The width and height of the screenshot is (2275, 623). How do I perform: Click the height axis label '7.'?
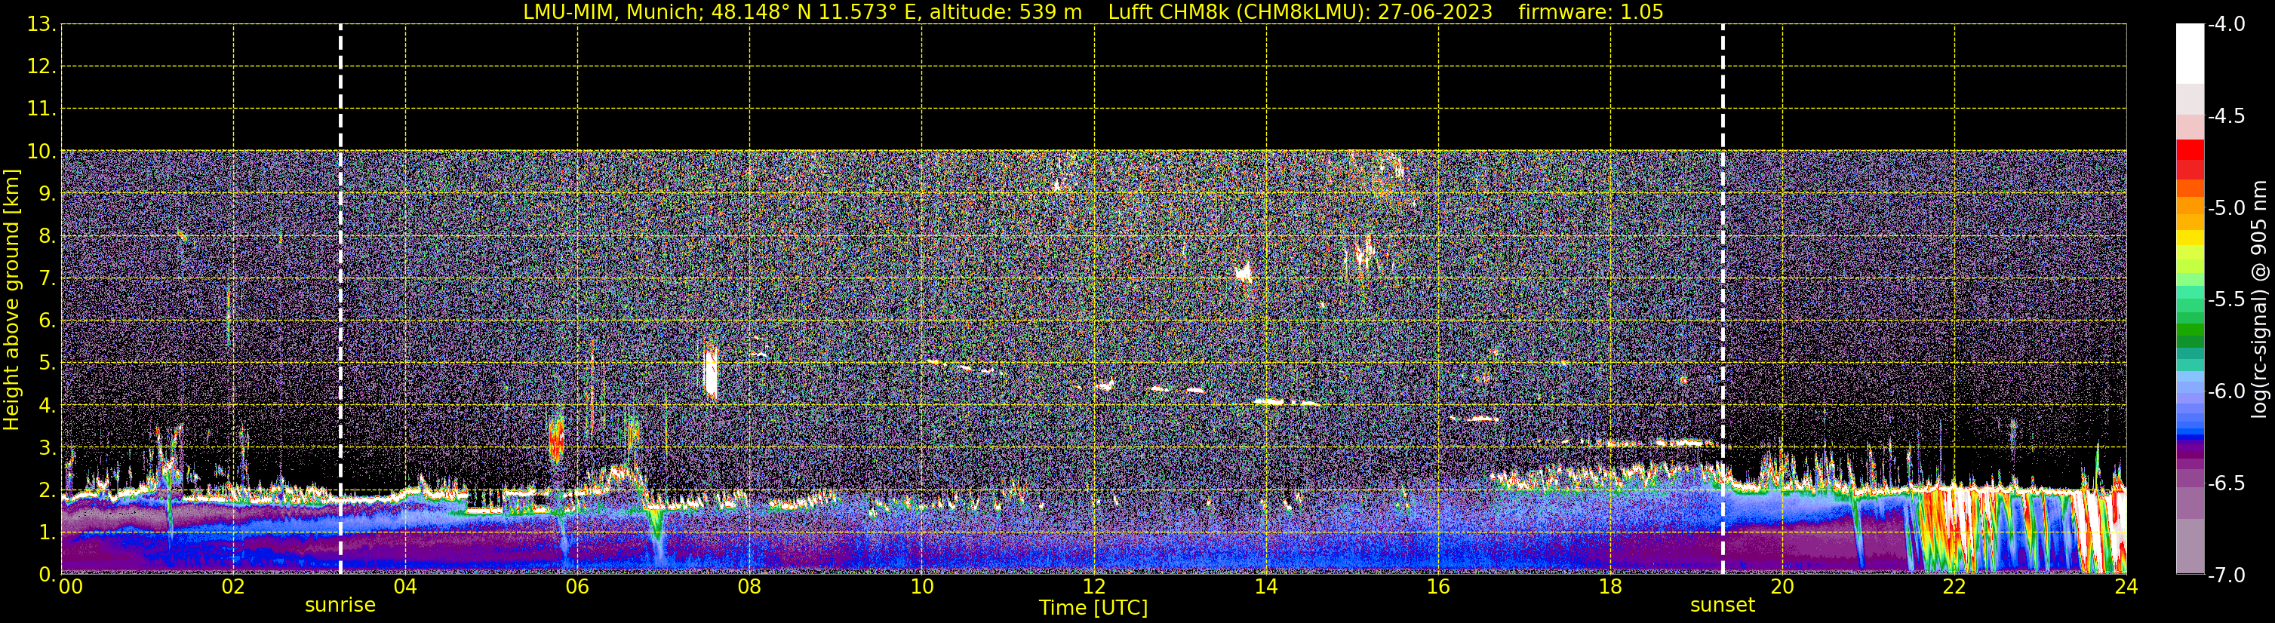click(46, 279)
